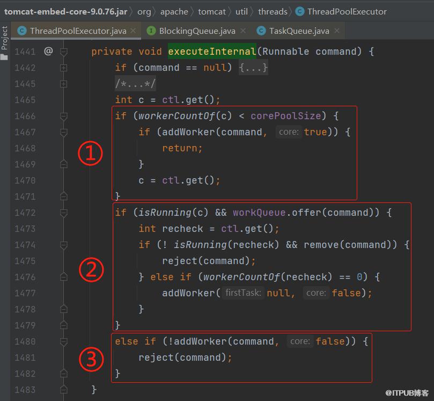Collapse the isRunning if block at line 1472

click(x=64, y=213)
